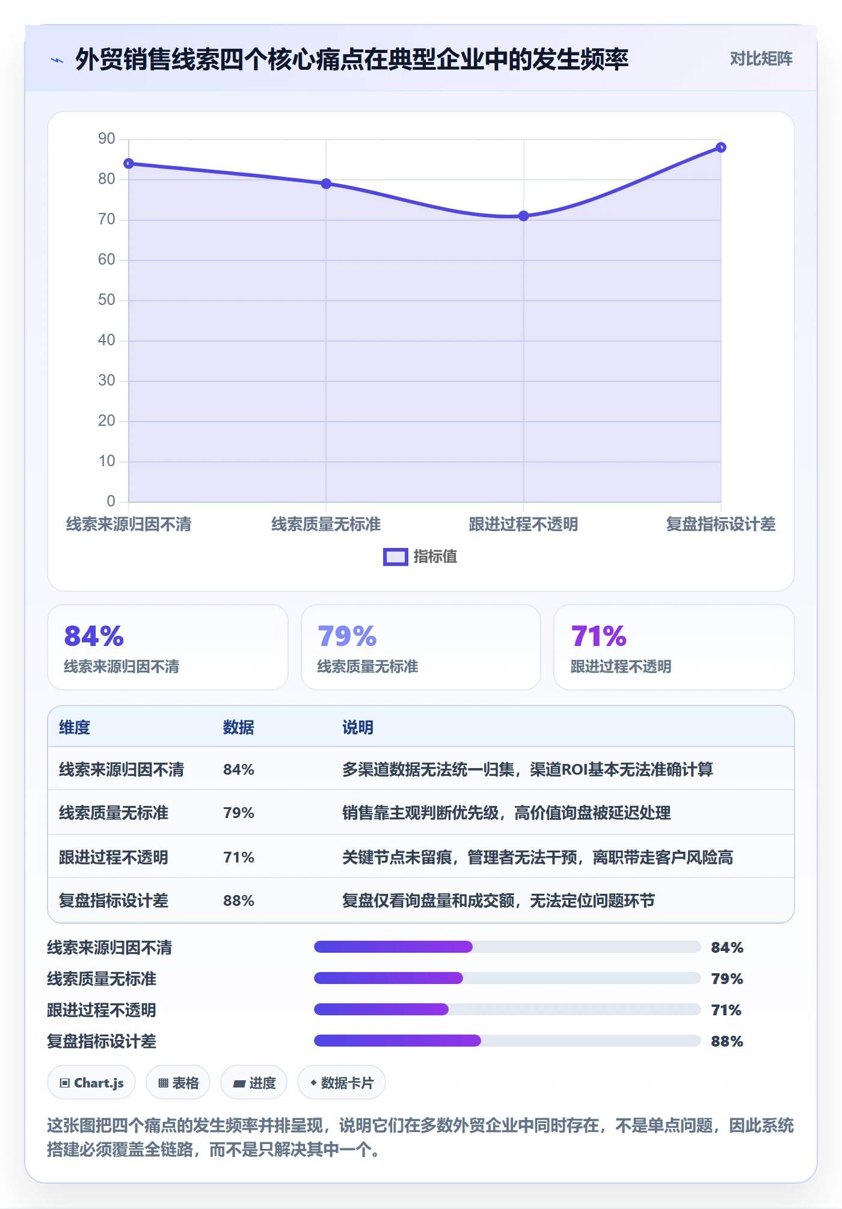Image resolution: width=842 pixels, height=1209 pixels.
Task: Click the y-axis value 90
Action: click(106, 139)
